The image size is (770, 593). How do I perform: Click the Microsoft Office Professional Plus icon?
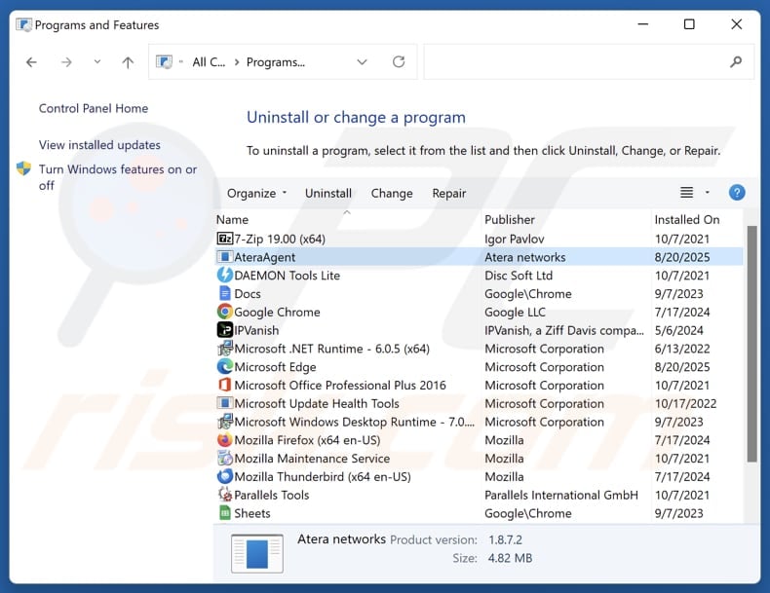tap(224, 385)
